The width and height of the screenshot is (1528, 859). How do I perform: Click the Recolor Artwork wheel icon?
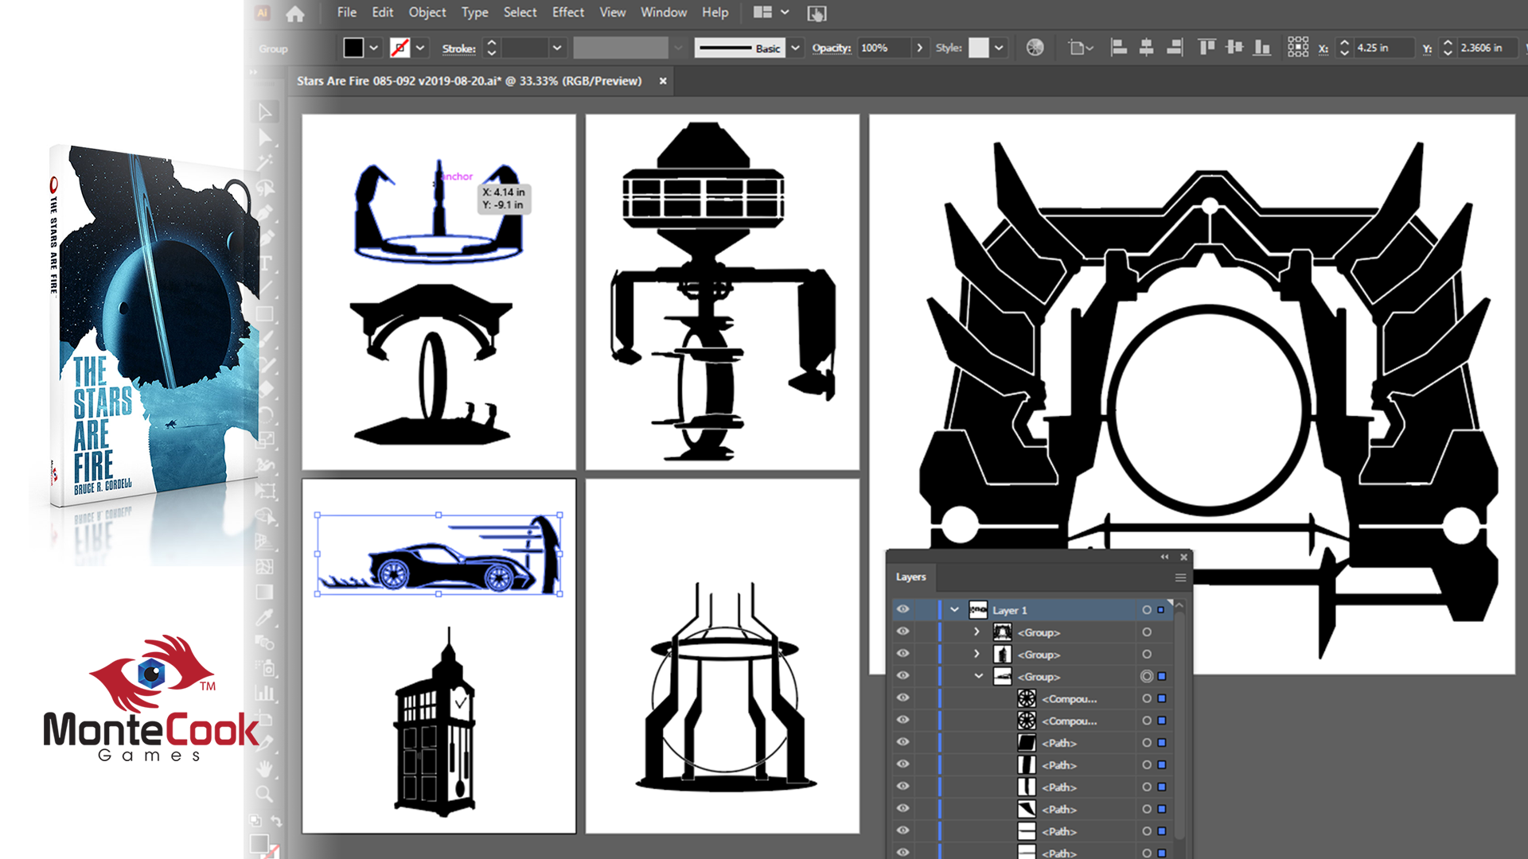(1035, 48)
